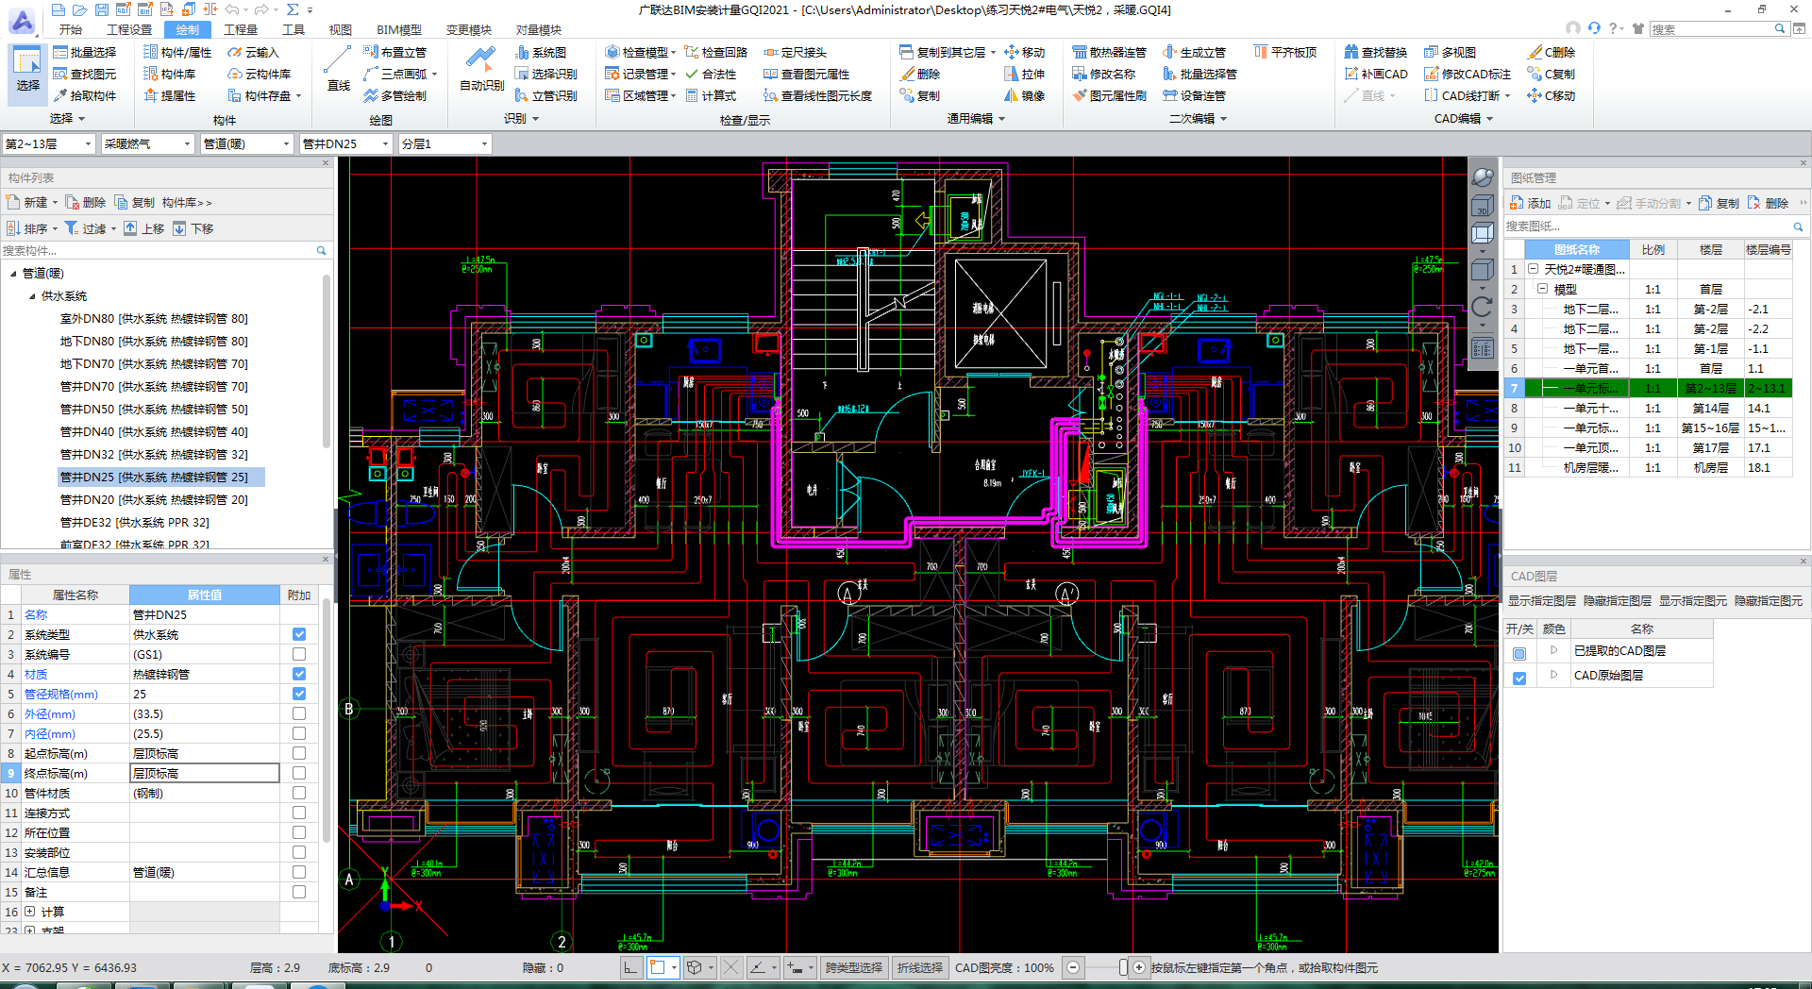1812x989 pixels.
Task: Click the 镜像 mirror tool
Action: pos(1025,96)
